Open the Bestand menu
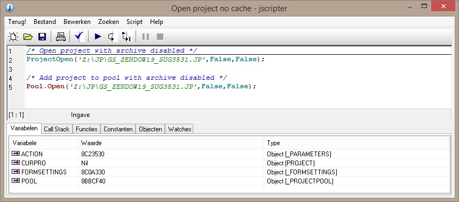 pos(44,22)
